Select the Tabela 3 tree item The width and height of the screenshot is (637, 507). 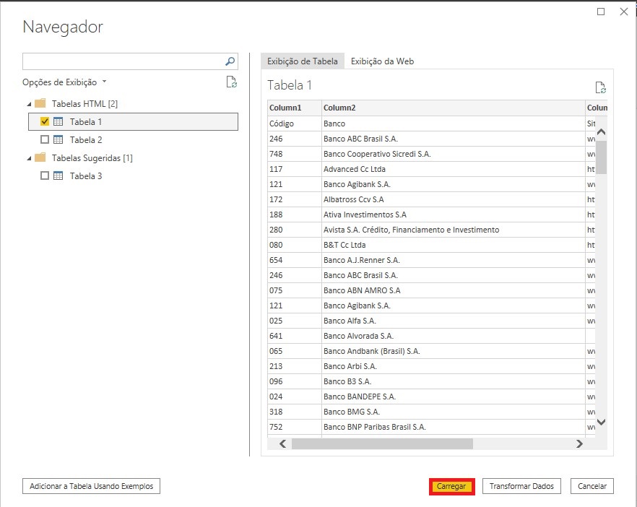click(x=86, y=176)
